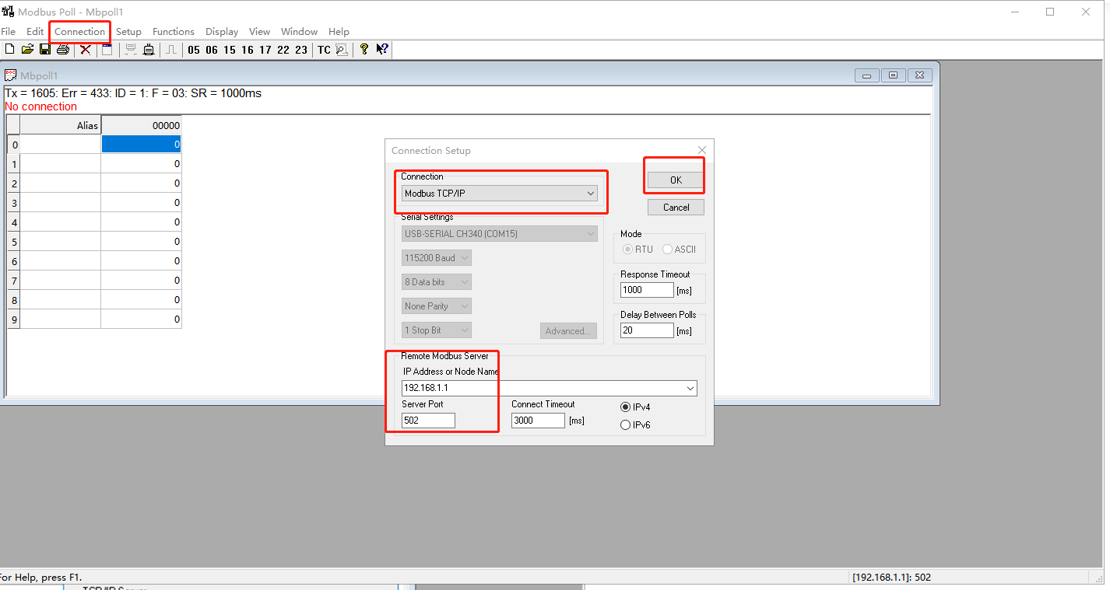Viewport: 1110px width, 590px height.
Task: Click the Server Port input field
Action: (428, 421)
